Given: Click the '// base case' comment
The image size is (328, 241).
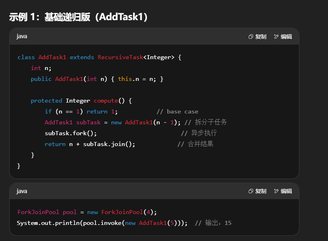Looking at the screenshot, I should (177, 111).
